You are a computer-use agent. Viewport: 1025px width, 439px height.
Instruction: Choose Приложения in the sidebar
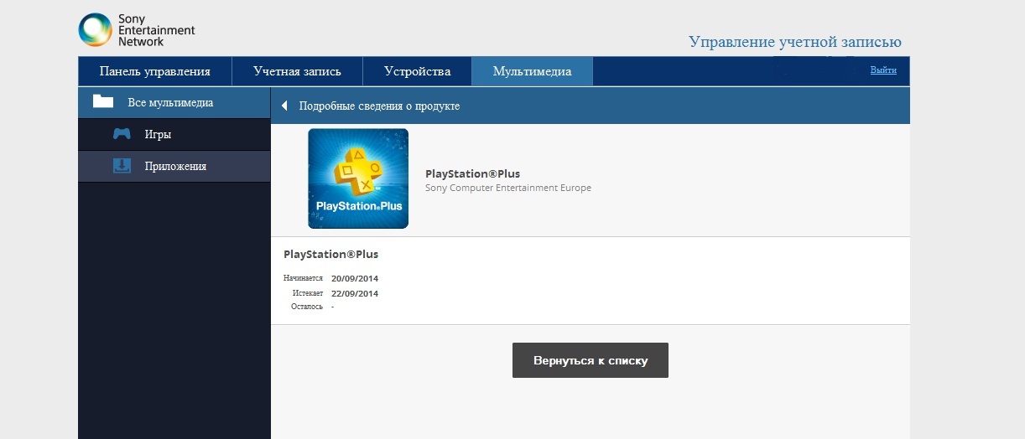click(x=174, y=166)
